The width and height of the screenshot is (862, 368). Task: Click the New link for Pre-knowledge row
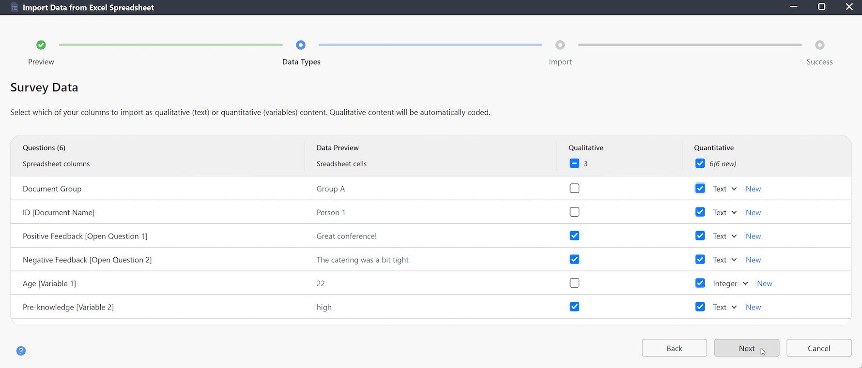[x=753, y=308]
